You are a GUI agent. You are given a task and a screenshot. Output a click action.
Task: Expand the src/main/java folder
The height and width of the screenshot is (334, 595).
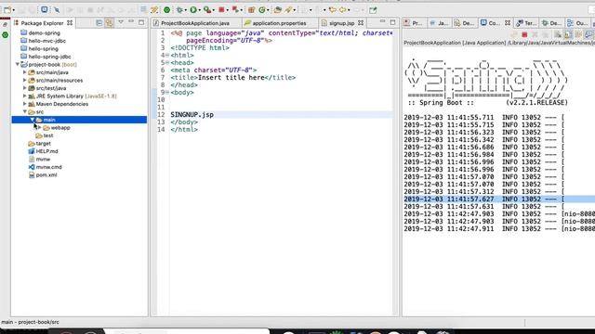(25, 72)
